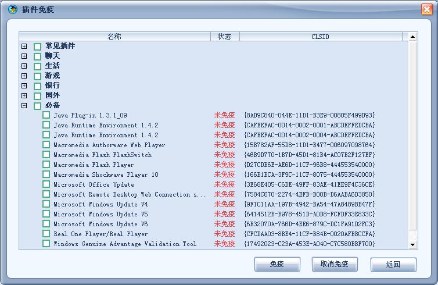438x285 pixels.
Task: Select Real One Player/Real Player name
Action: pos(100,234)
